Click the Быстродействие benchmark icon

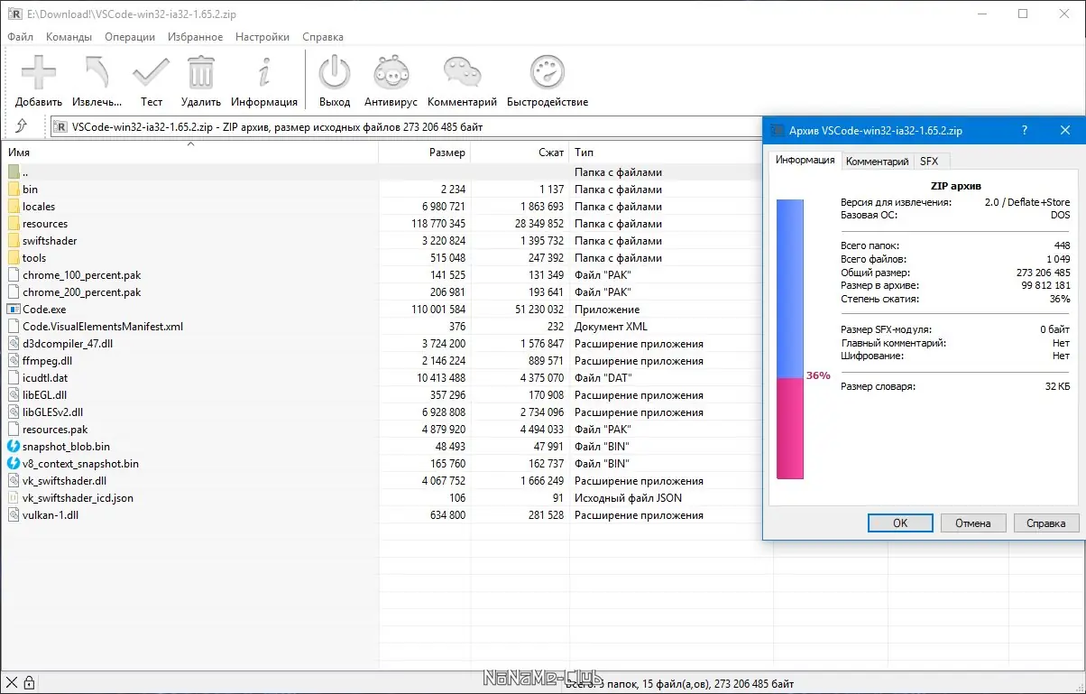coord(547,72)
